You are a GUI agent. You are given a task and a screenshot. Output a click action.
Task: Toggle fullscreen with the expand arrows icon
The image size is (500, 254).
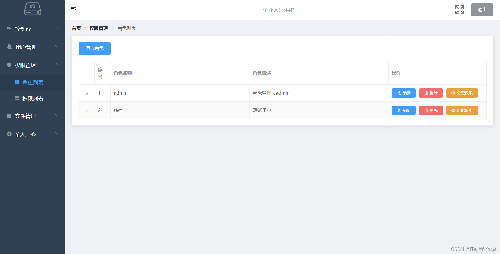coord(460,10)
